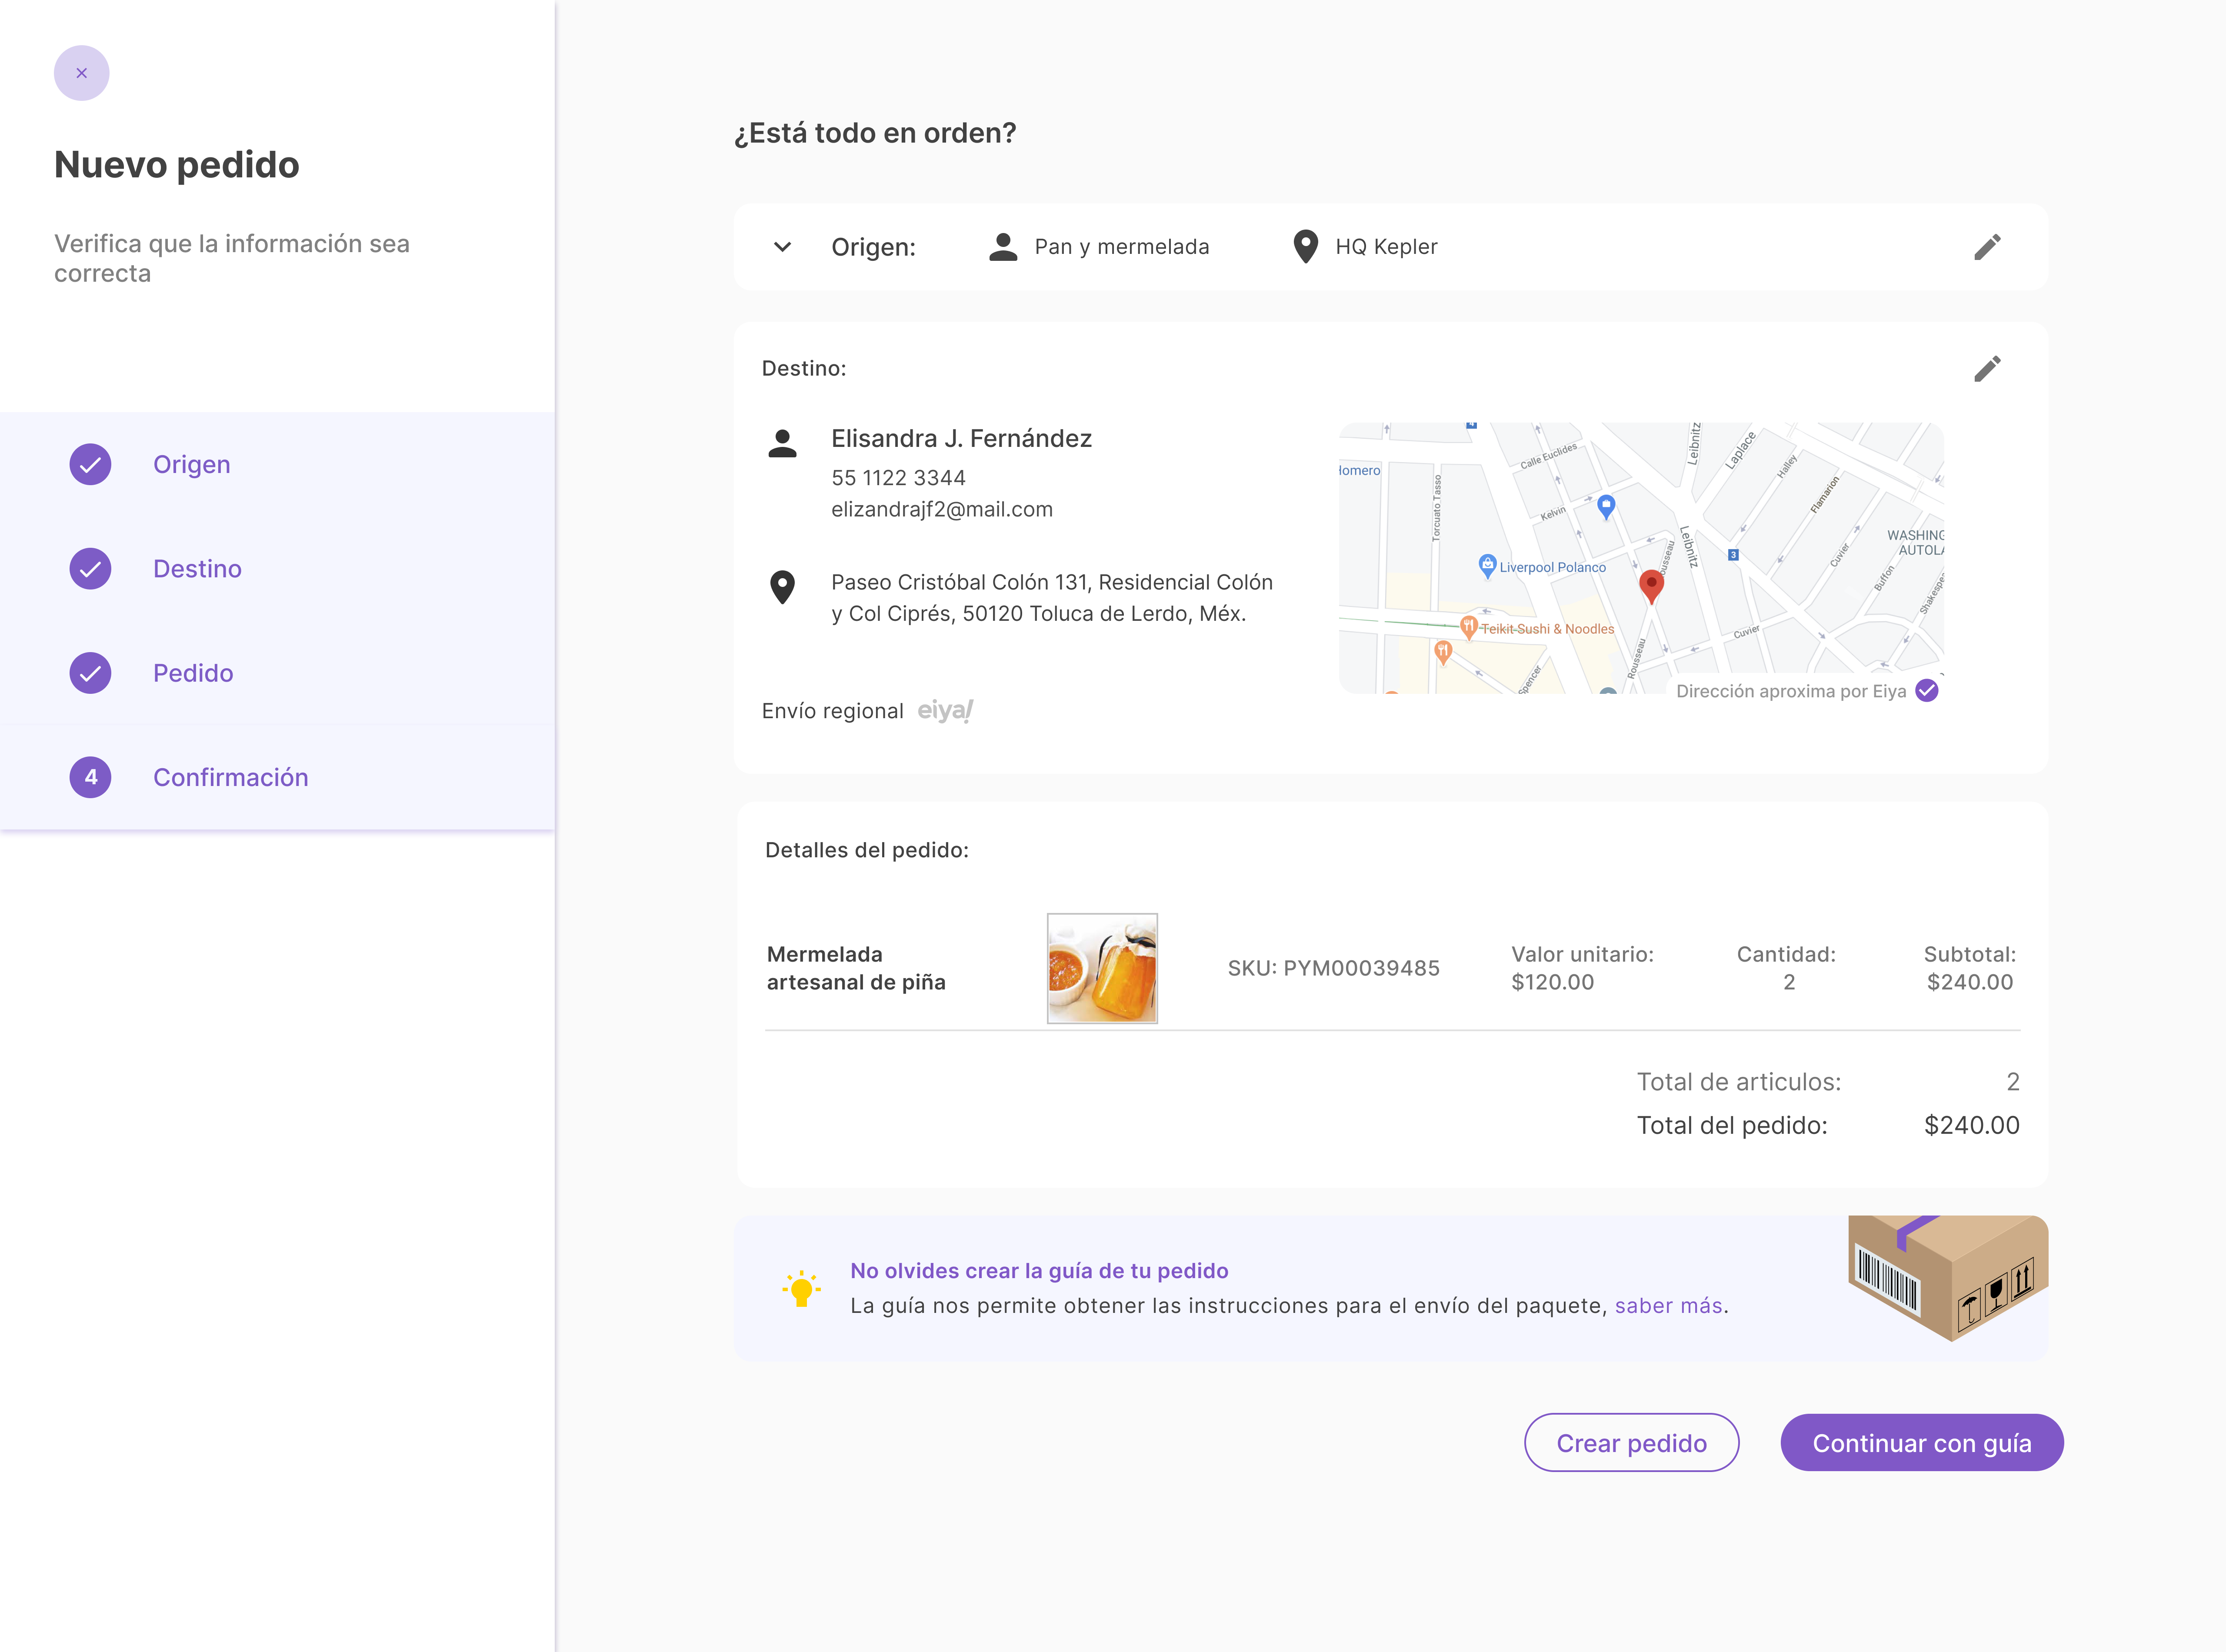Image resolution: width=2226 pixels, height=1652 pixels.
Task: Go to the Origen step
Action: click(277, 464)
